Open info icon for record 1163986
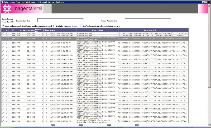The width and height of the screenshot is (211, 128). click(10, 80)
